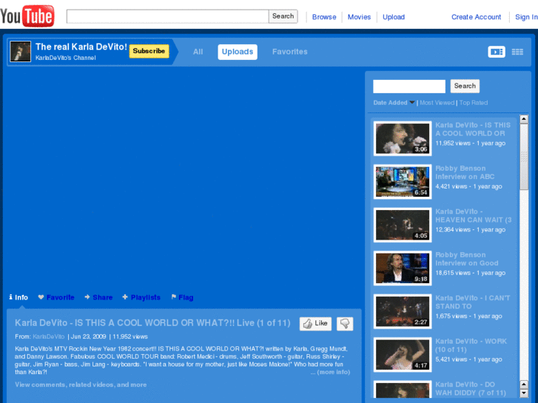Select the Favorites channel tab
This screenshot has height=403, width=538.
[290, 52]
